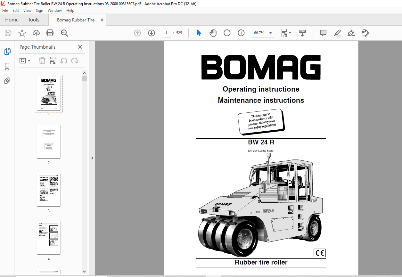This screenshot has width=402, height=277.
Task: Close the Bomag document tab
Action: [102, 20]
